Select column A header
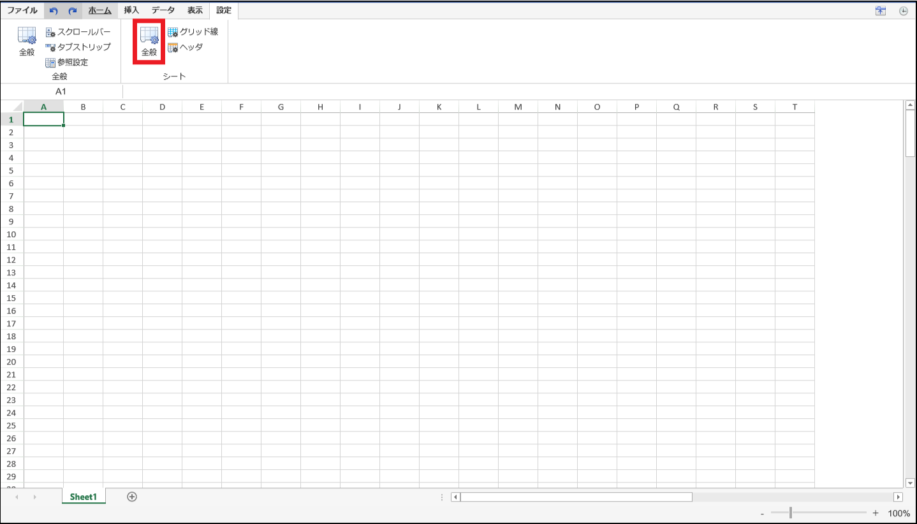 click(x=43, y=106)
